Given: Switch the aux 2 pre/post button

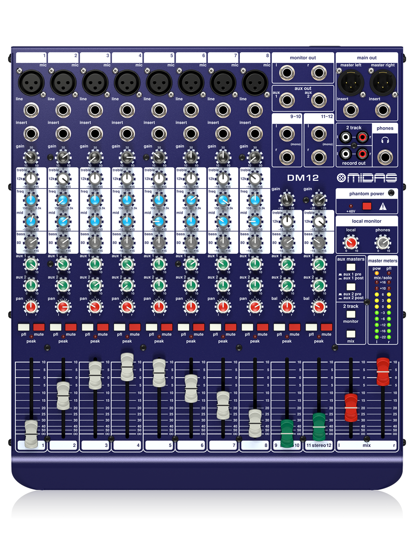Looking at the screenshot, I should point(351,287).
